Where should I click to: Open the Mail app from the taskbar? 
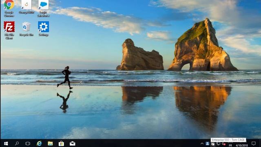[x=73, y=143]
